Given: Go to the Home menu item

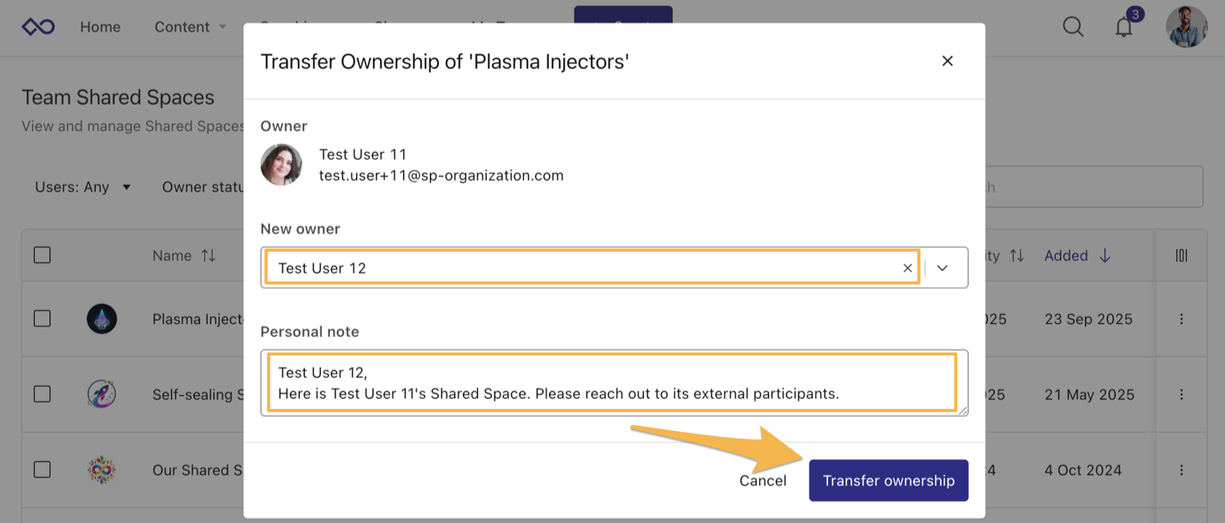Looking at the screenshot, I should [x=100, y=27].
